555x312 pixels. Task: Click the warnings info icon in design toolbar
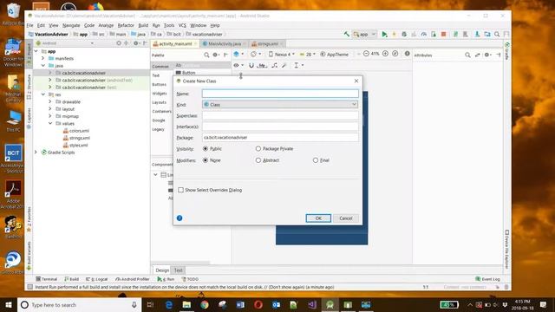tap(408, 54)
